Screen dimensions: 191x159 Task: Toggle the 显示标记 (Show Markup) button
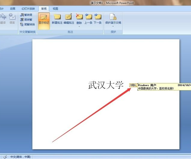pos(44,20)
